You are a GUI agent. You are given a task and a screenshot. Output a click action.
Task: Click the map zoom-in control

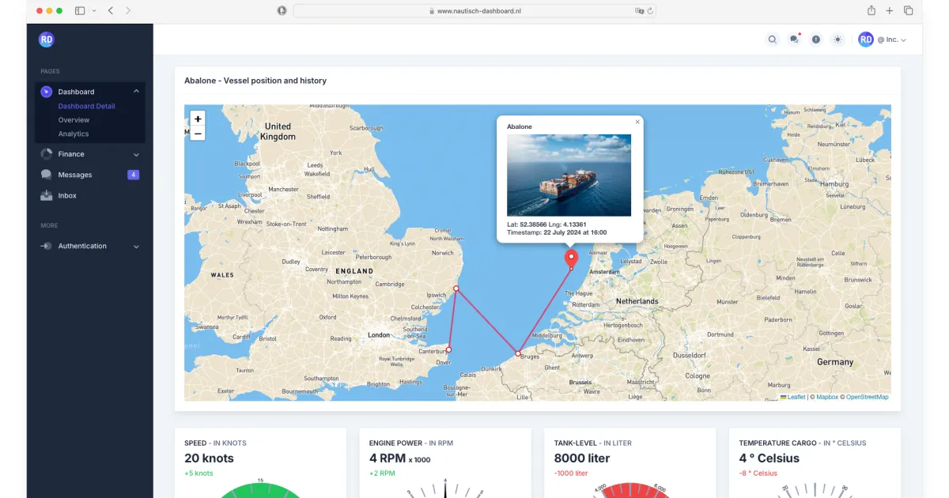(198, 118)
